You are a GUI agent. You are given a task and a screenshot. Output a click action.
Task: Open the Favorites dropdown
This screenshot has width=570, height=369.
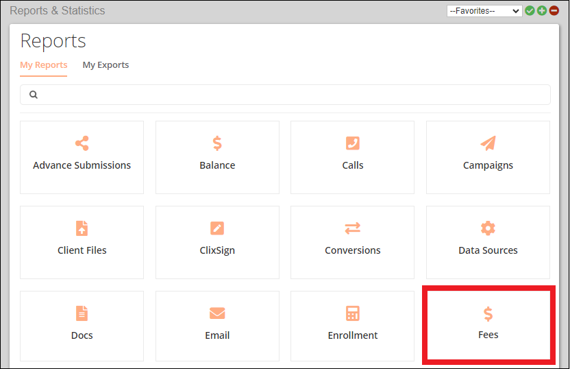(x=484, y=11)
